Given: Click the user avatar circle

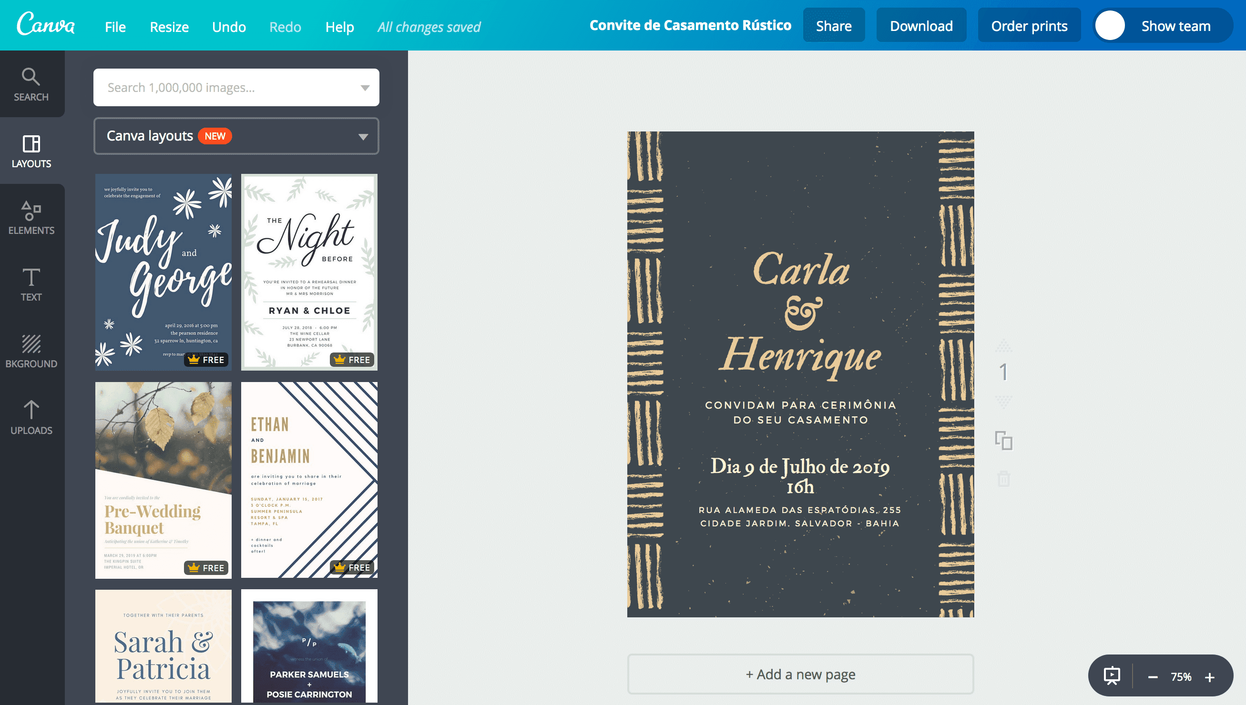Looking at the screenshot, I should click(x=1110, y=26).
